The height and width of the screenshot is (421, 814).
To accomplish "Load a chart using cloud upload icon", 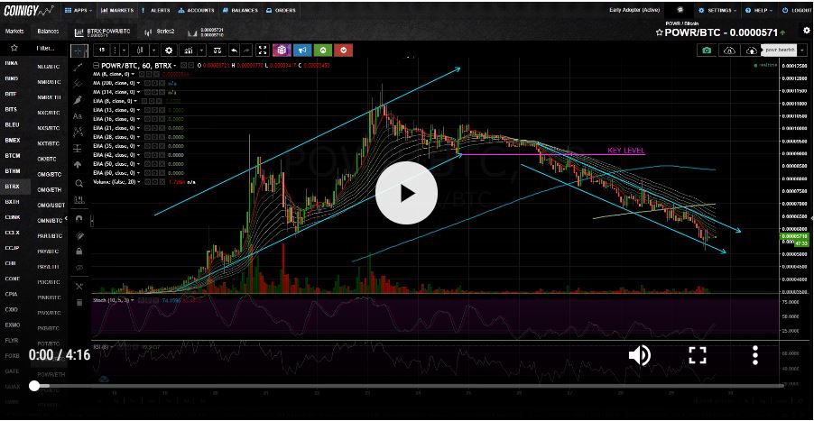I will tap(752, 50).
